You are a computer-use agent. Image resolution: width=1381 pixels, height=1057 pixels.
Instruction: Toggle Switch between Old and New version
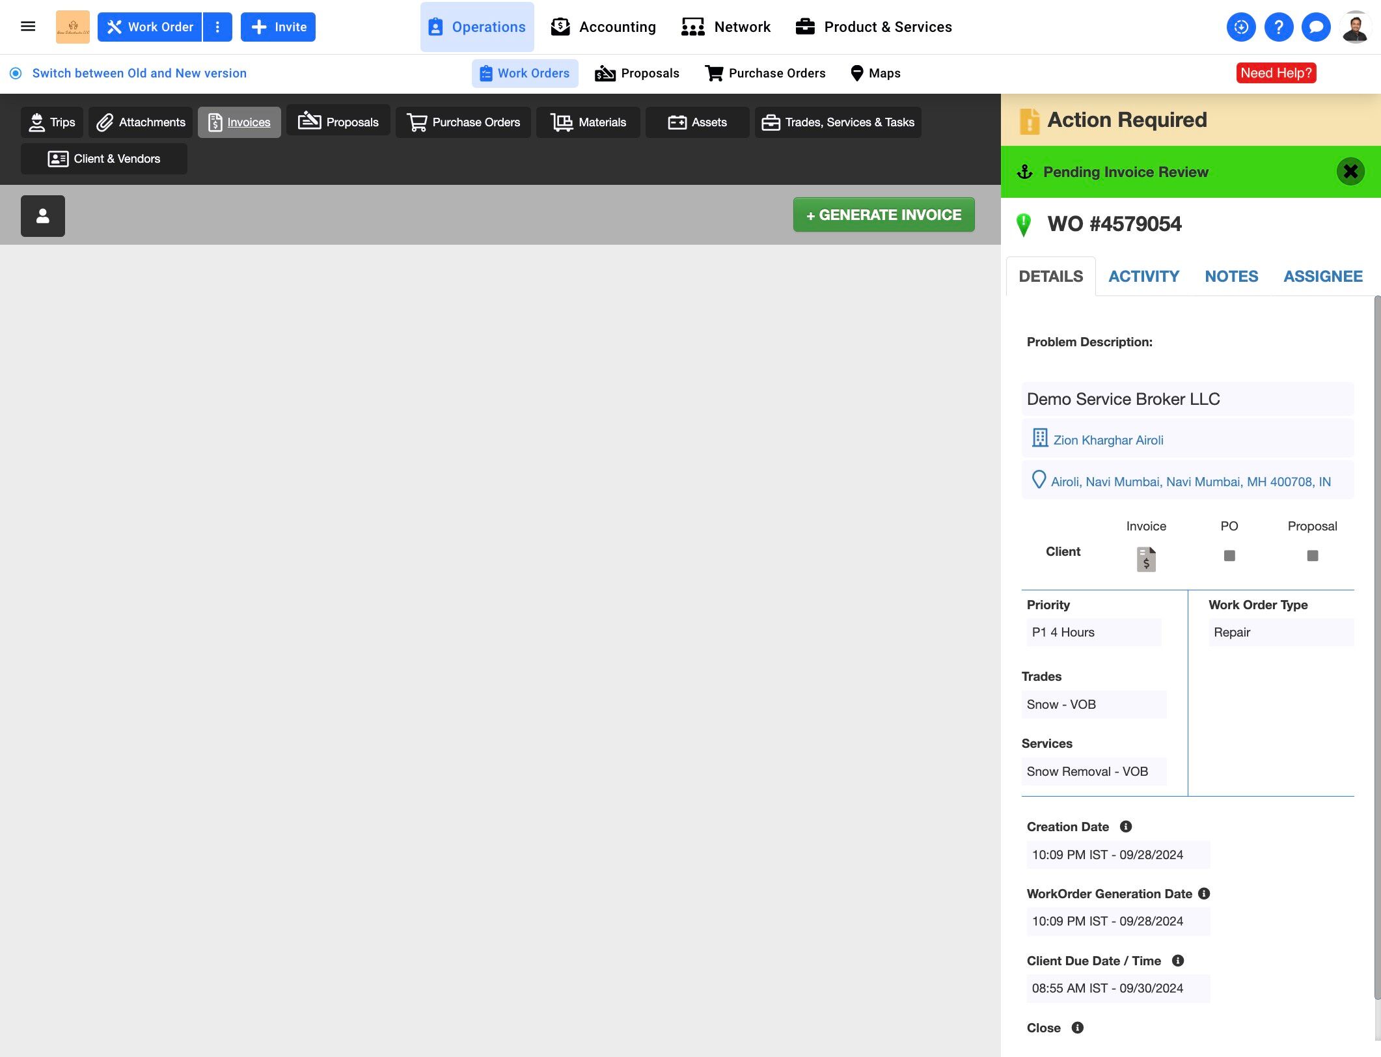click(16, 74)
